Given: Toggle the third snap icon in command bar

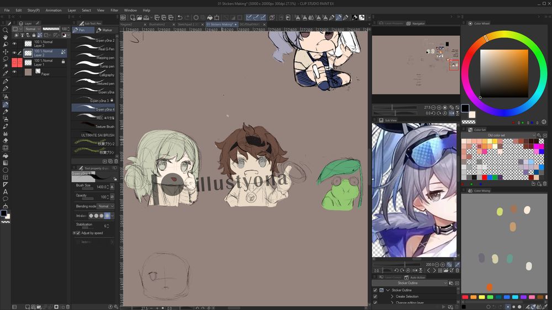Looking at the screenshot, I should [263, 17].
